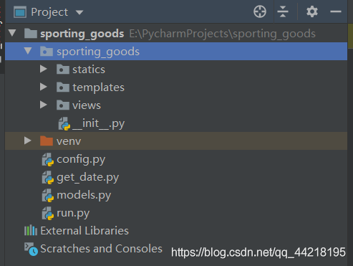Screen dimensions: 353x266
Task: Click the External Libraries bars icon
Action: point(31,231)
